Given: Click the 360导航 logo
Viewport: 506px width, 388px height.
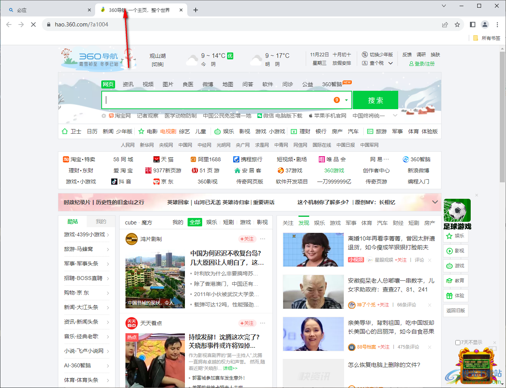Looking at the screenshot, I should tap(98, 59).
